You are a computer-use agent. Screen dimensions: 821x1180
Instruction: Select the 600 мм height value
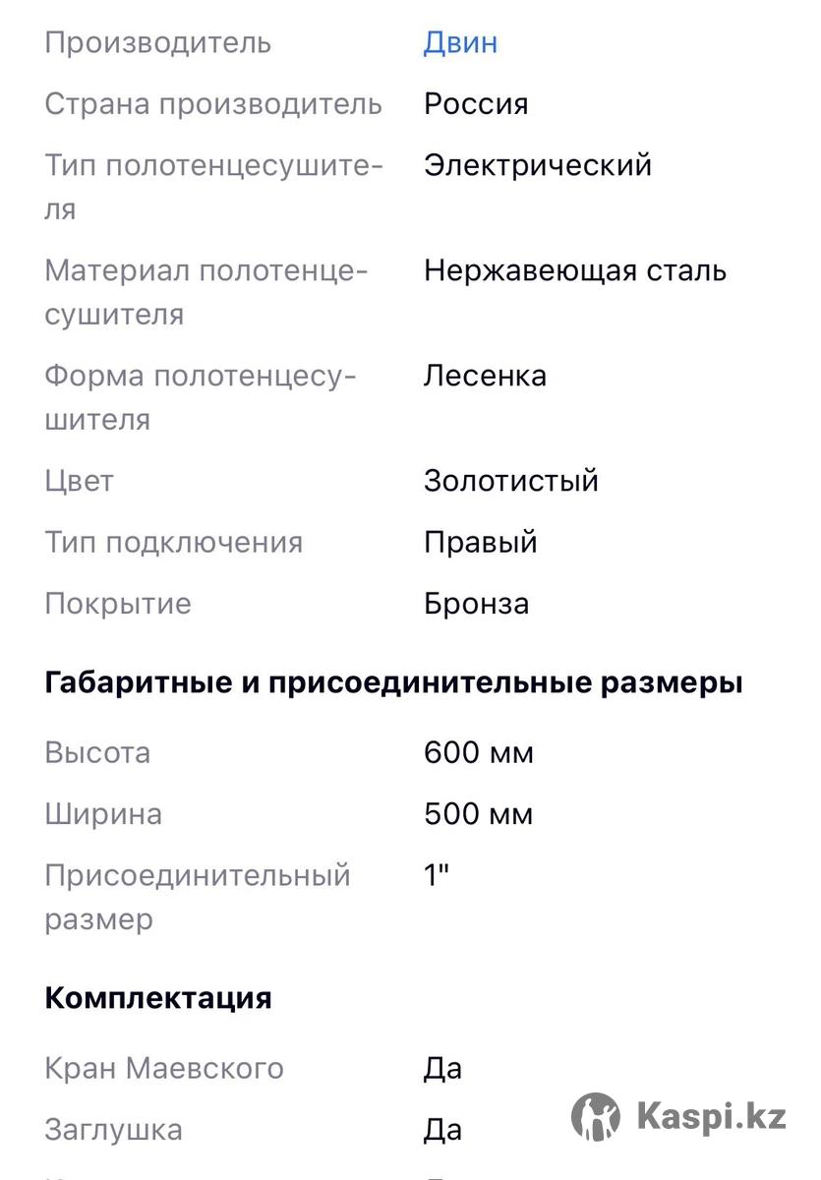(479, 753)
